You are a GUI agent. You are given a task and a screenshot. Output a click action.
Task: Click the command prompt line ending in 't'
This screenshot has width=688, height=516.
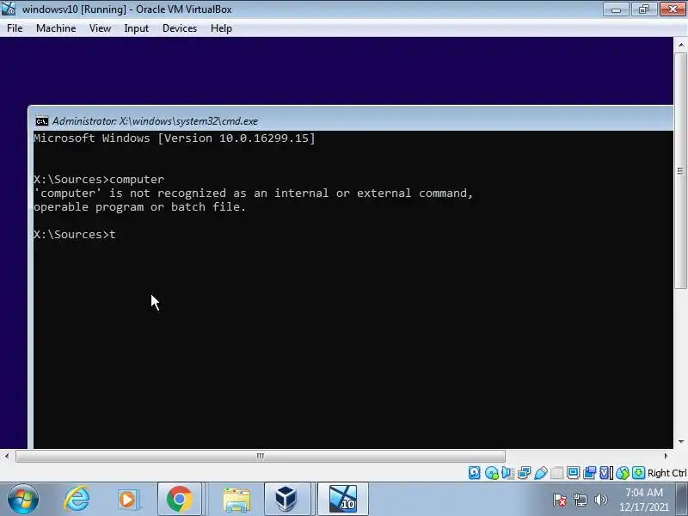[75, 234]
